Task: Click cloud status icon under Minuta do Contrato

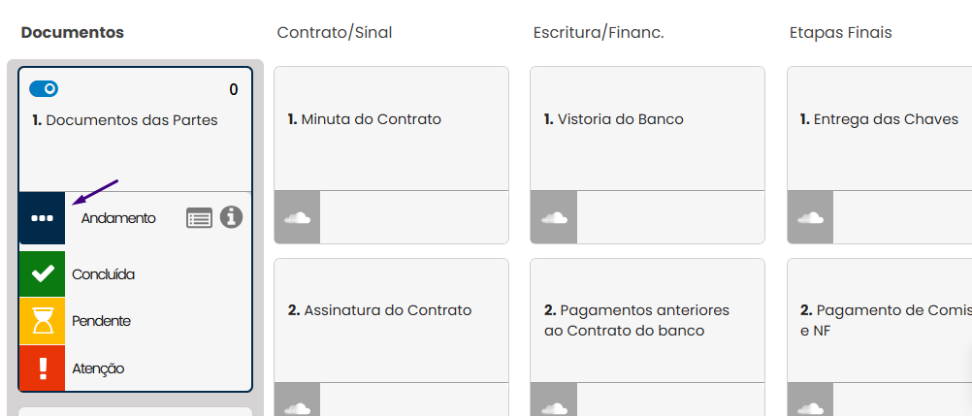Action: coord(298,217)
